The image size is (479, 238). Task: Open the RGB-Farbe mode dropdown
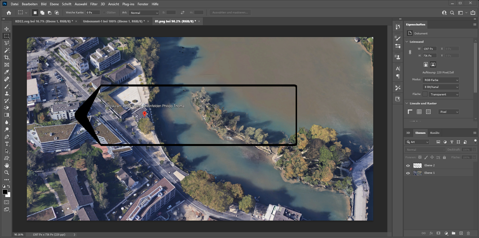pos(441,80)
